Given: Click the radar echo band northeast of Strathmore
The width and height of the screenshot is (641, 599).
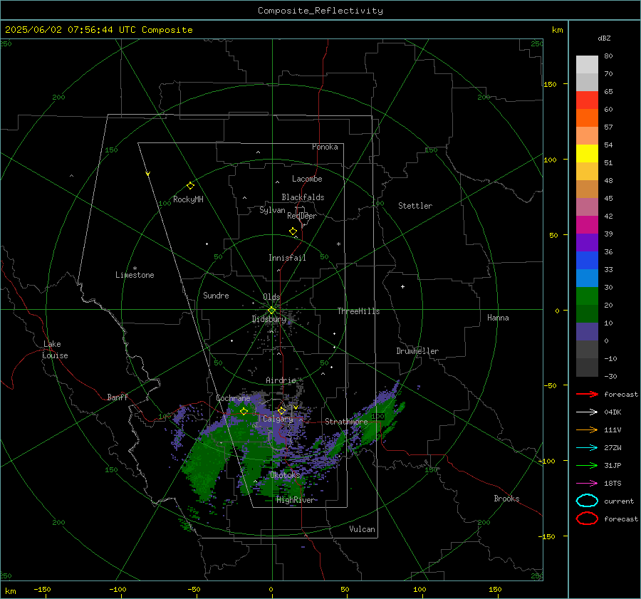Looking at the screenshot, I should [x=378, y=417].
